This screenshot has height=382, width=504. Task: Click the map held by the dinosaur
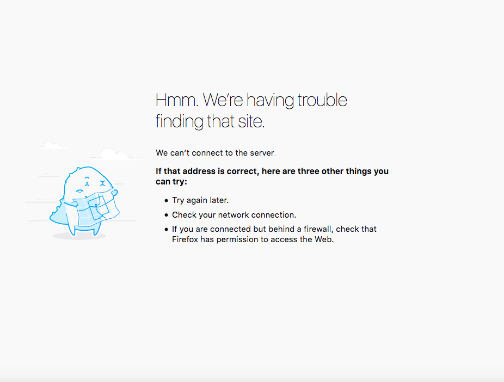[x=96, y=209]
